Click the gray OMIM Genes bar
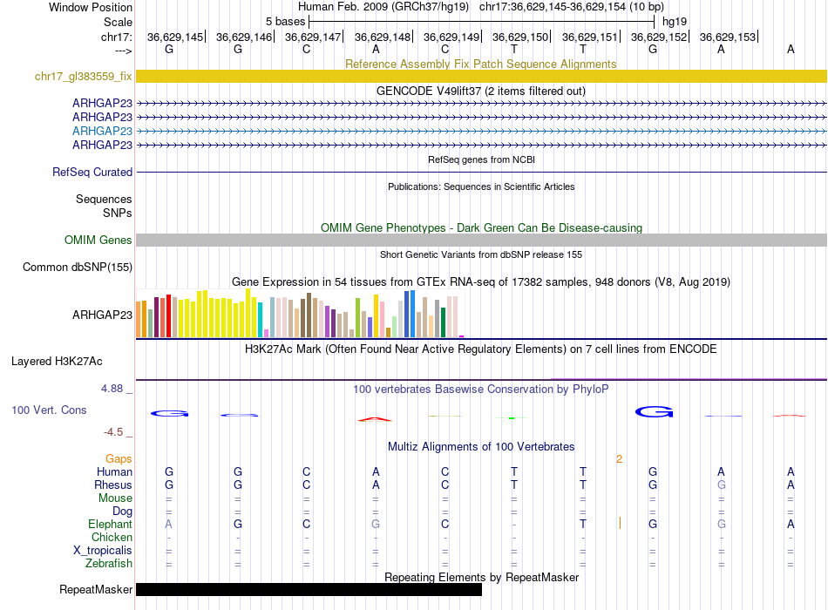The width and height of the screenshot is (828, 610). coord(481,240)
